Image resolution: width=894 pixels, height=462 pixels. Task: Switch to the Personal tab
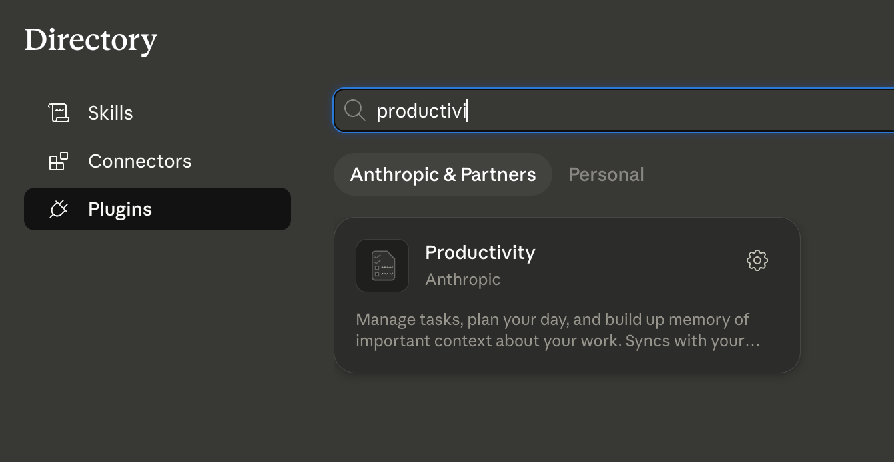pyautogui.click(x=606, y=174)
